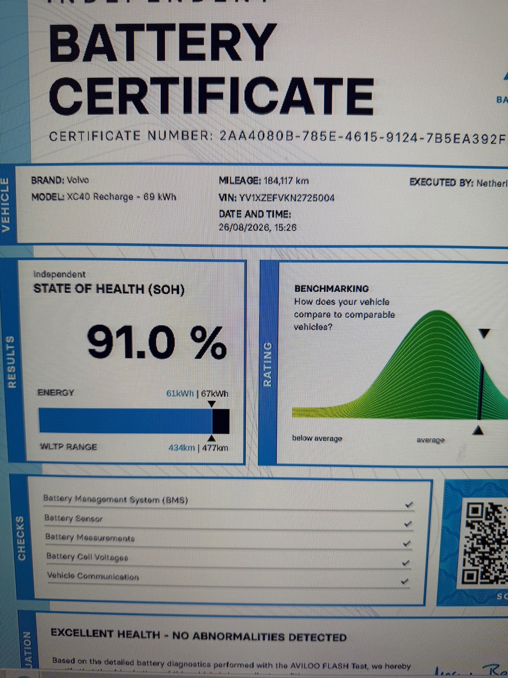Click the blue energy progress bar
The width and height of the screenshot is (508, 678).
pos(125,421)
